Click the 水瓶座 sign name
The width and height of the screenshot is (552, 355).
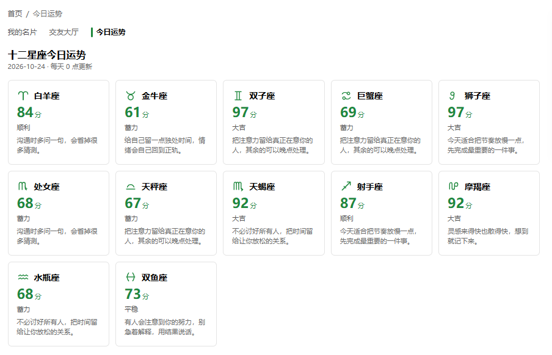pyautogui.click(x=47, y=278)
